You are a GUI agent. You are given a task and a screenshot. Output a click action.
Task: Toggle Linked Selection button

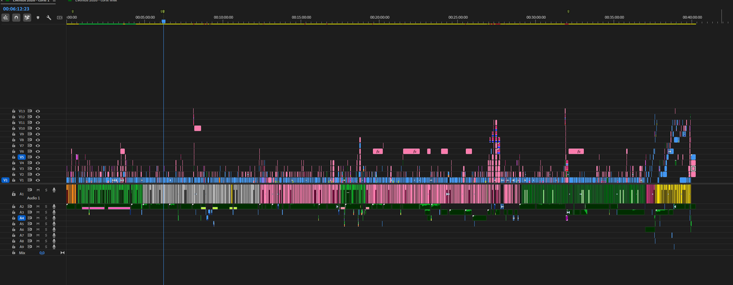pos(27,17)
